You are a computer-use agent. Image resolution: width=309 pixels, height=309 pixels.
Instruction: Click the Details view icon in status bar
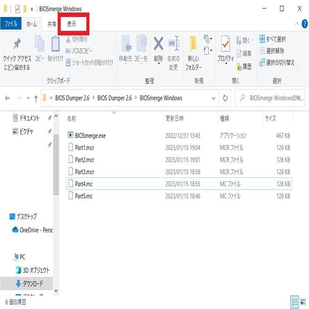coord(295,302)
